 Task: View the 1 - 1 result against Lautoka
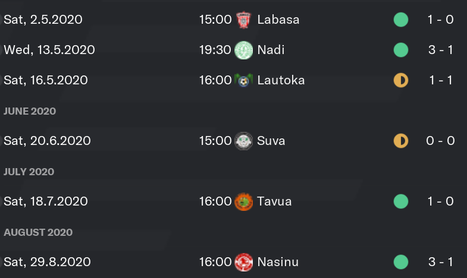tap(440, 80)
